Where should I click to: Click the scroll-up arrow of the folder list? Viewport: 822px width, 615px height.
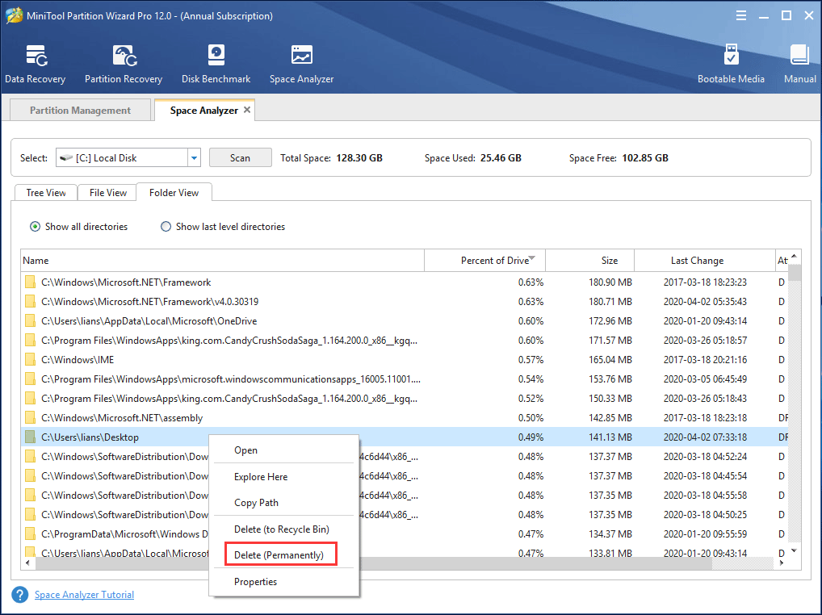pyautogui.click(x=795, y=256)
